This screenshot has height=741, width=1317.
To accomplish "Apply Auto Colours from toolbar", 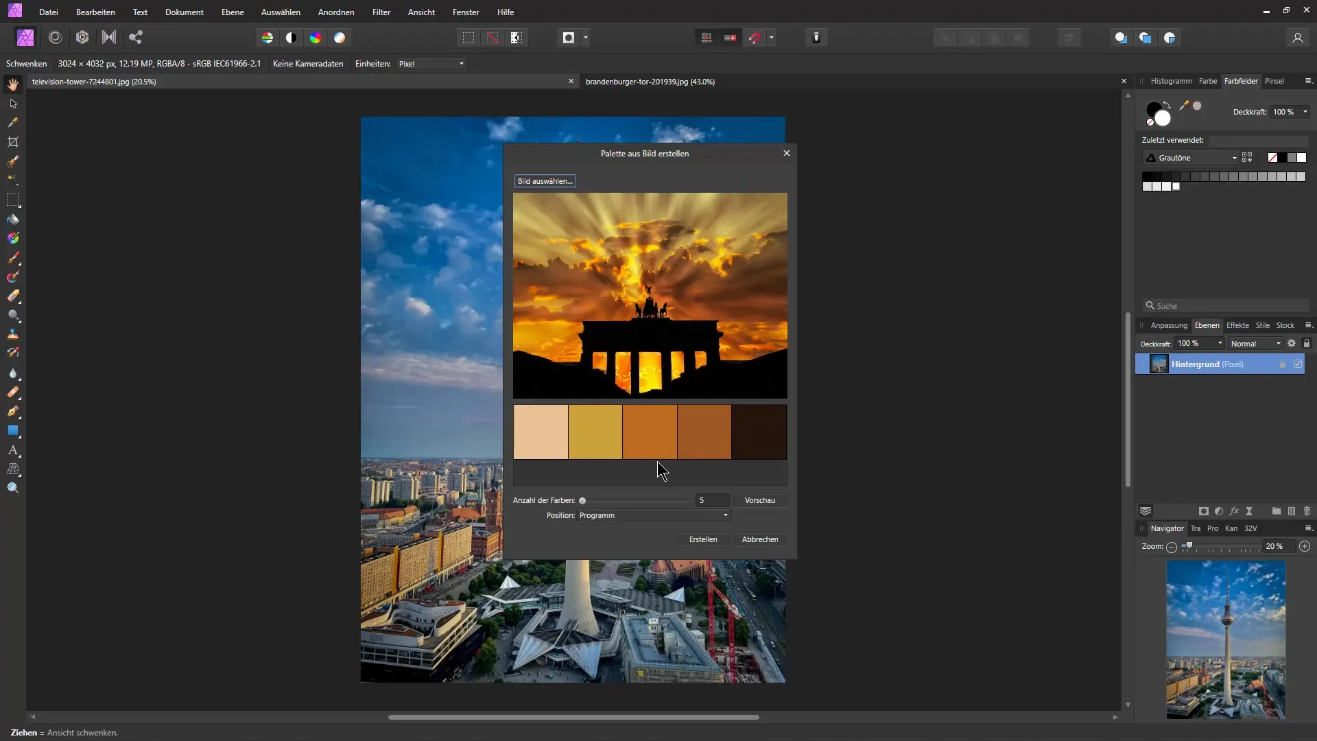I will point(316,38).
